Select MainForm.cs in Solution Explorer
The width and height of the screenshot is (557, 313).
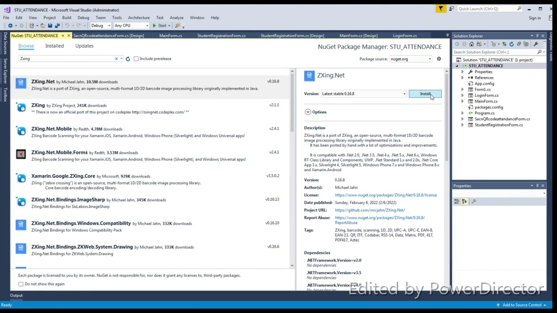coord(486,101)
